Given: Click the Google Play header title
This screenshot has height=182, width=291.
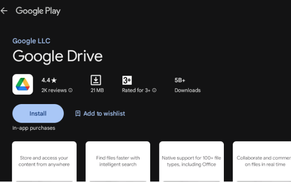Looking at the screenshot, I should click(38, 11).
